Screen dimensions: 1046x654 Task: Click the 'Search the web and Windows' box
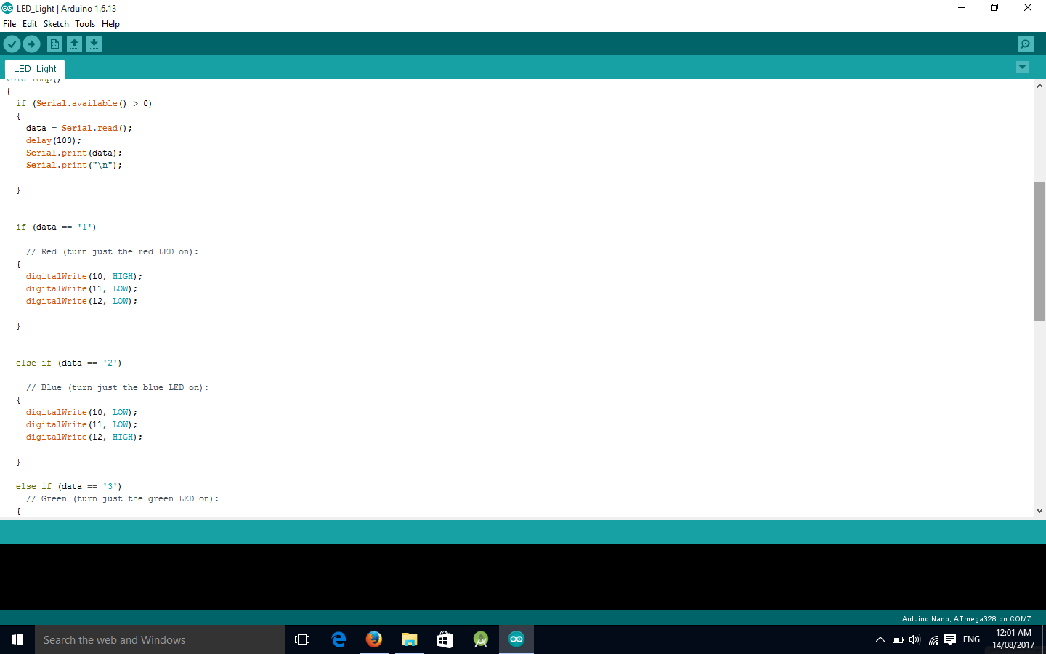point(160,639)
